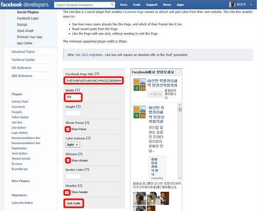Click the Facebook Page URL field
Image resolution: width=257 pixels, height=211 pixels.
(94, 81)
